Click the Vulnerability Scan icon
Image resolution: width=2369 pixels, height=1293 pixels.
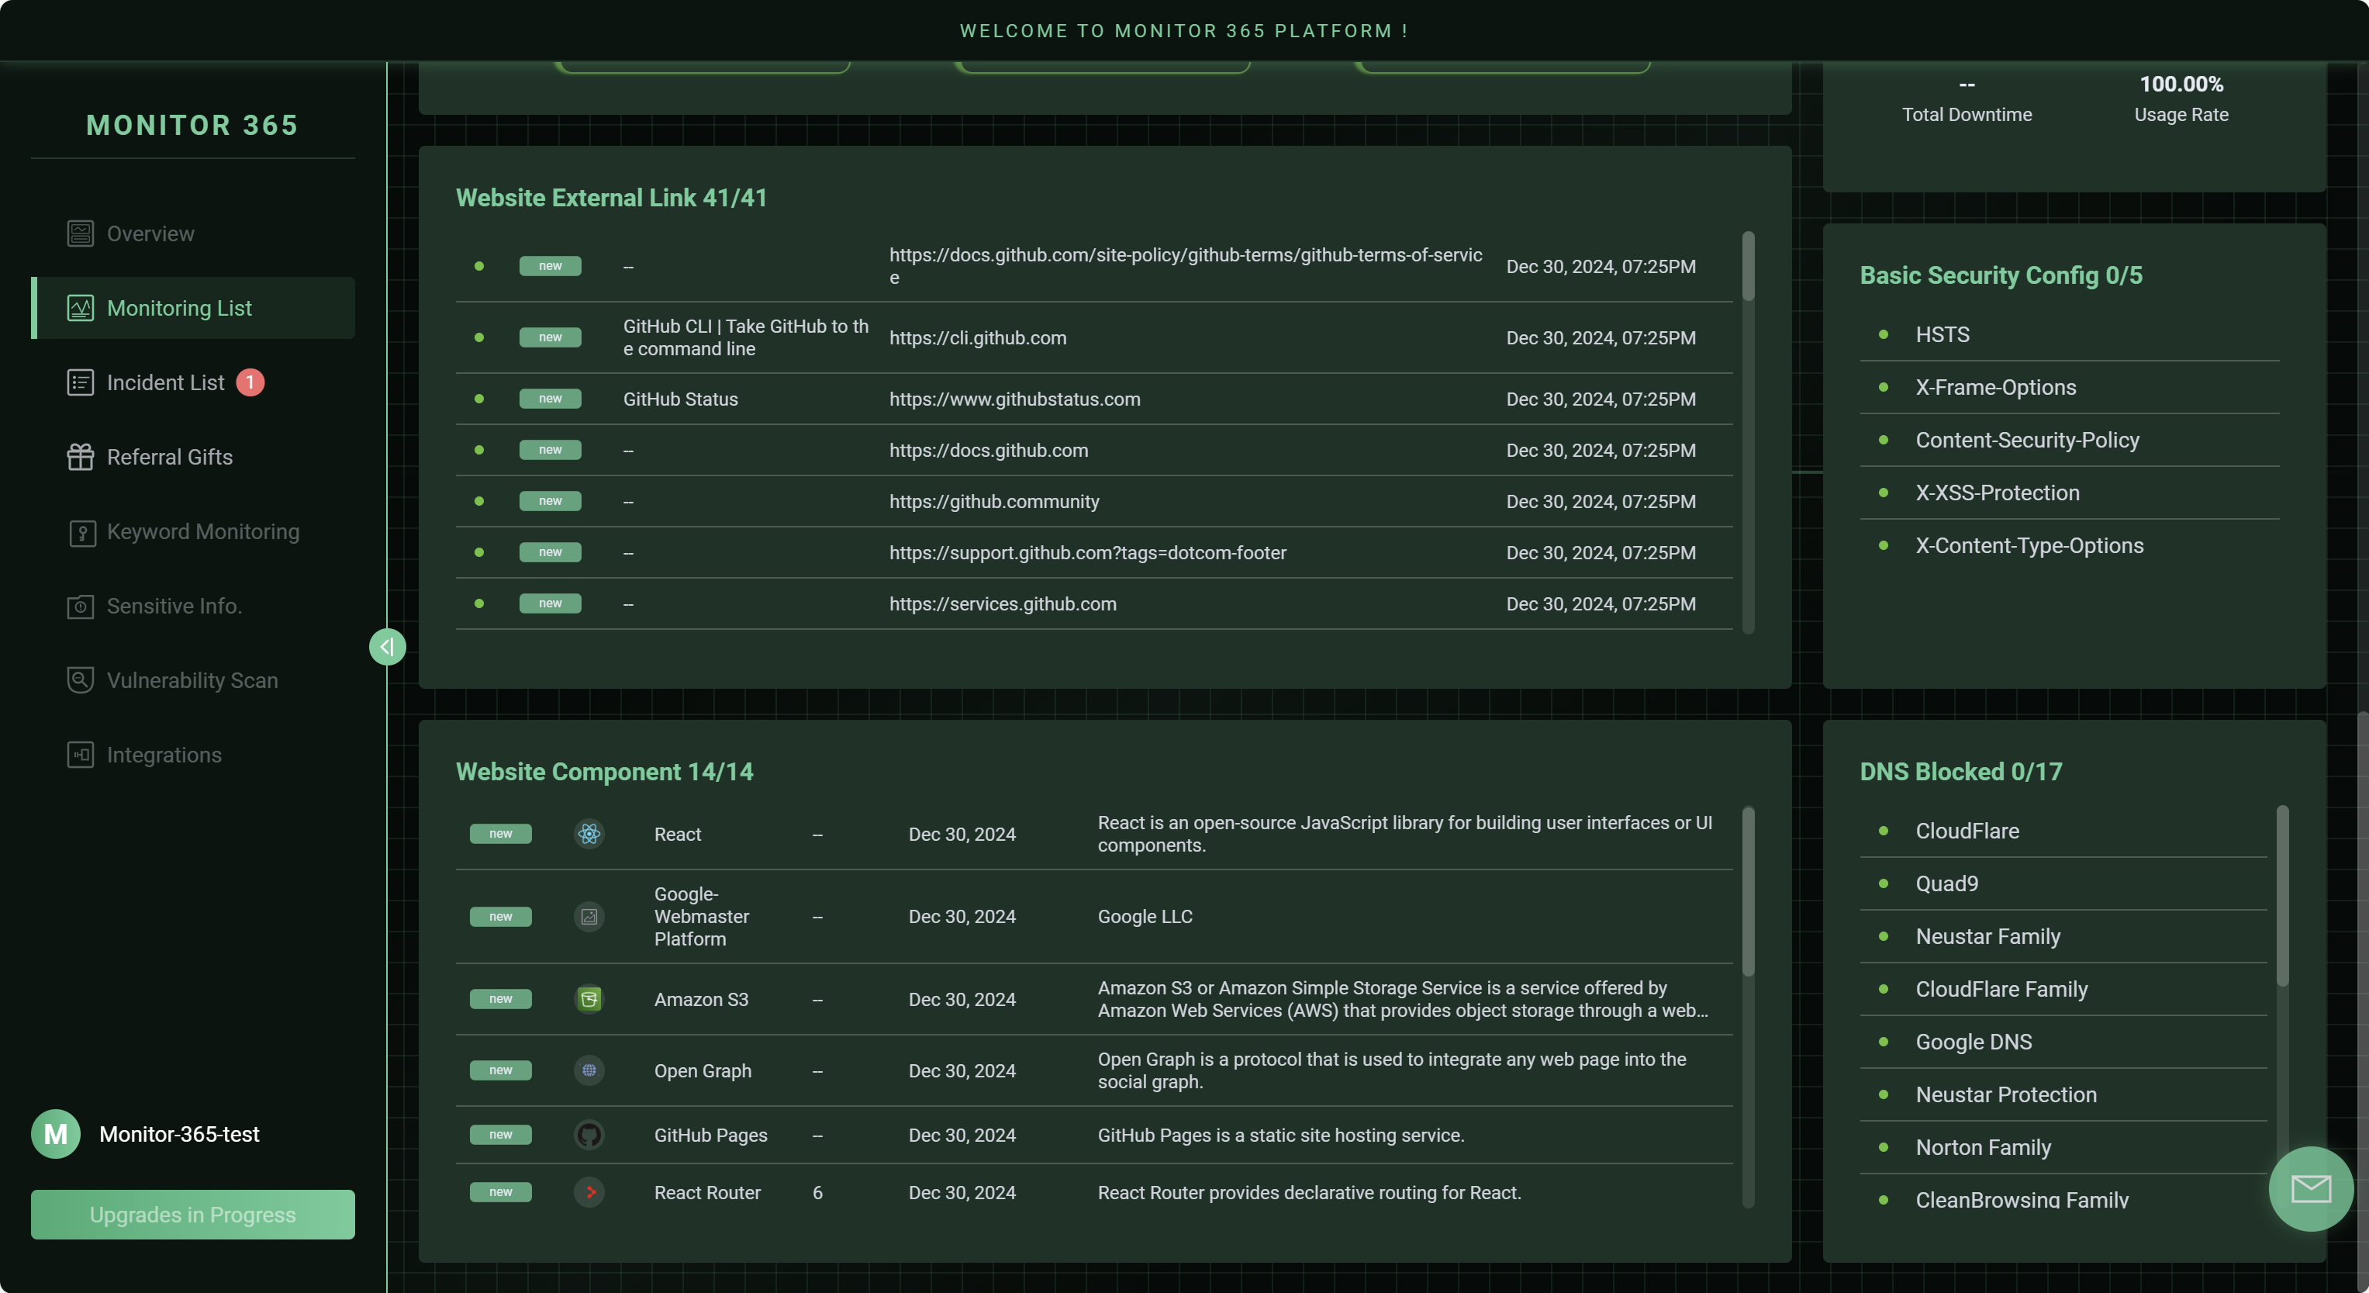tap(80, 680)
